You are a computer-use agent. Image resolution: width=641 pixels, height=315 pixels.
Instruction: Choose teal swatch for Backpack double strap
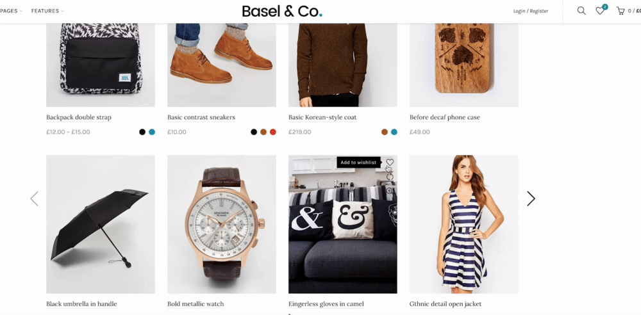tap(152, 132)
